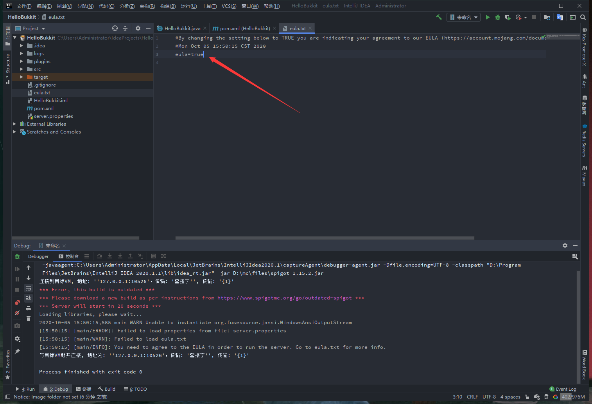Toggle read-only lock icon in status bar
Viewport: 592px width, 404px height.
pos(527,397)
